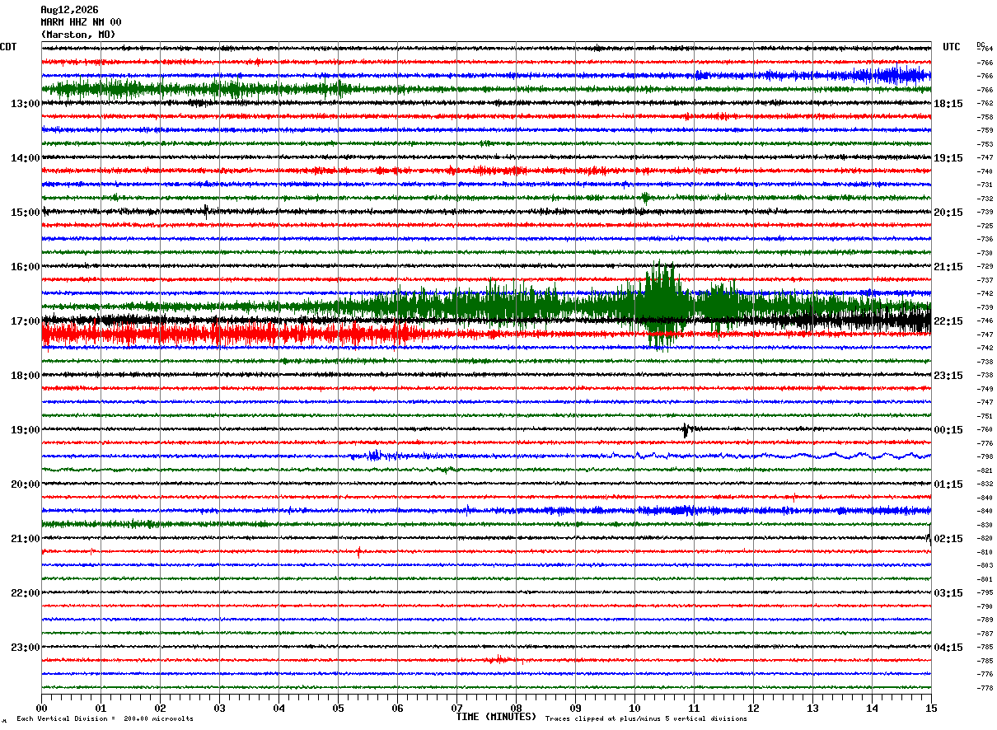Viewport: 997px width, 730px height.
Task: Click the 13:00 CDT time label
Action: pos(26,104)
